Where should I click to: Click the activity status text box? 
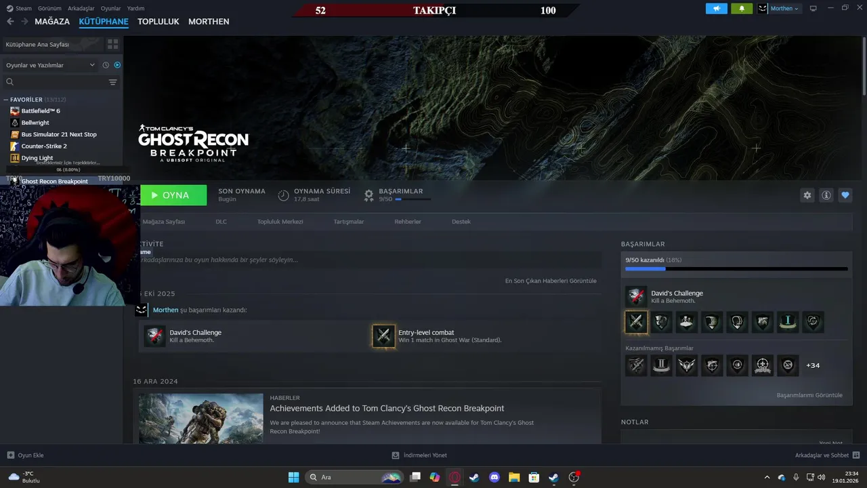[370, 260]
